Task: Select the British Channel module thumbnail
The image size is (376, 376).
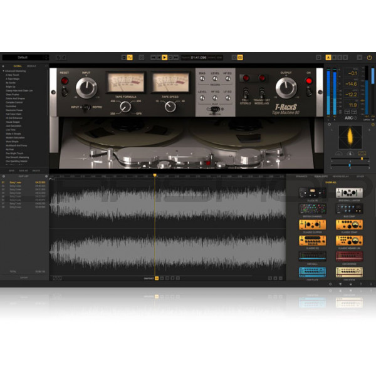Action: click(x=313, y=209)
